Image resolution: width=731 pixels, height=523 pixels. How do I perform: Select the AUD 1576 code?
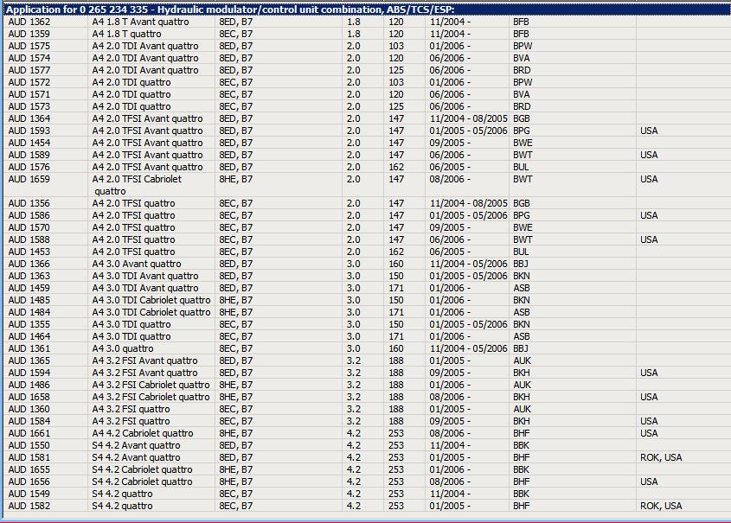[x=29, y=167]
